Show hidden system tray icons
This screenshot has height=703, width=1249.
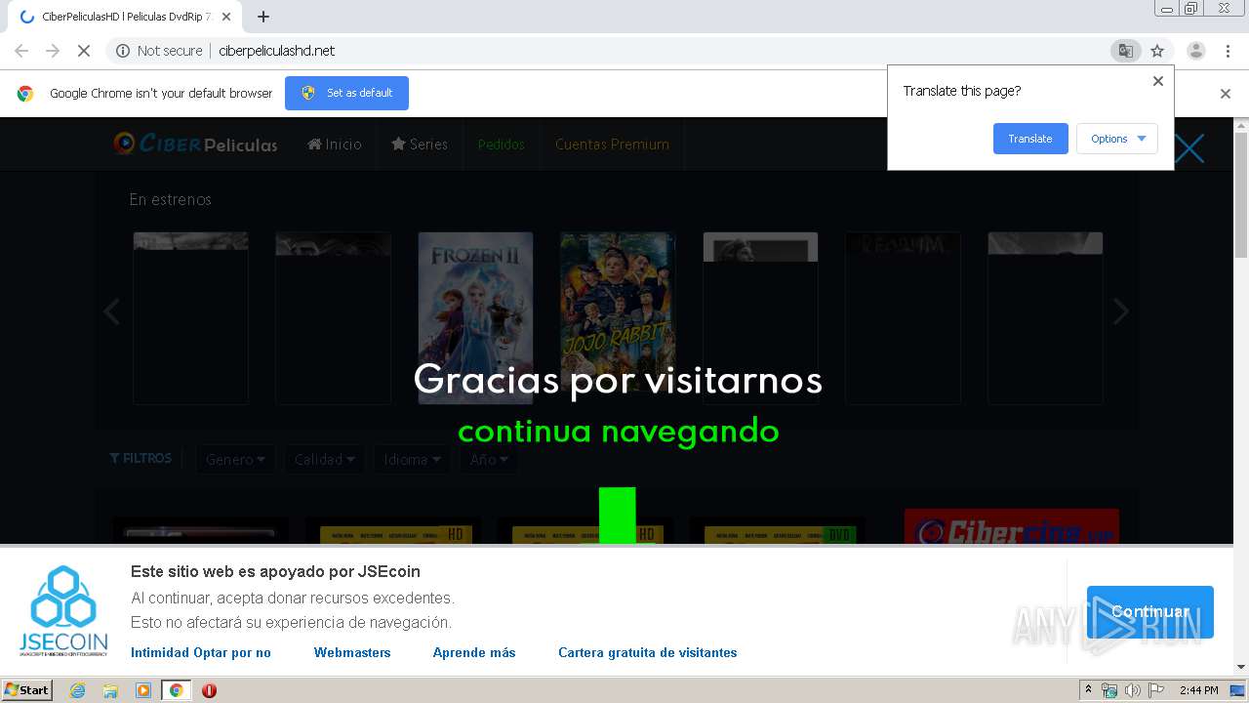[1088, 690]
